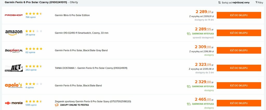This screenshot has height=110, width=266.
Task: Click the apolo's store logo
Action: coord(14,85)
